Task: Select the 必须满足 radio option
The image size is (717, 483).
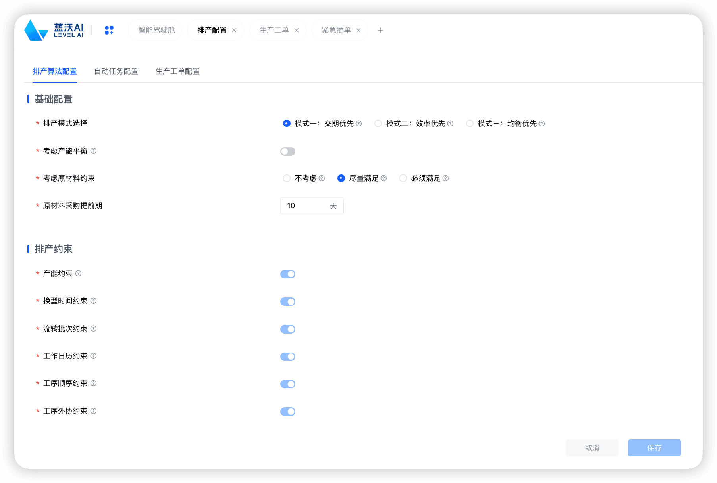Action: tap(403, 178)
